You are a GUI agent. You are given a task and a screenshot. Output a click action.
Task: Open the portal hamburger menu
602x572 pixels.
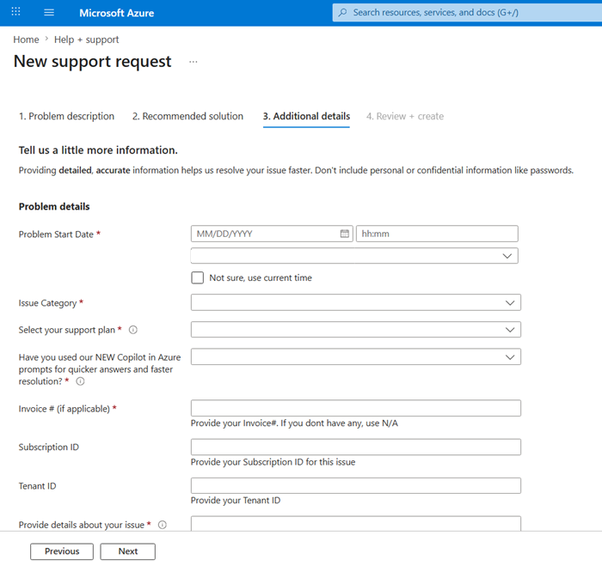[x=49, y=13]
